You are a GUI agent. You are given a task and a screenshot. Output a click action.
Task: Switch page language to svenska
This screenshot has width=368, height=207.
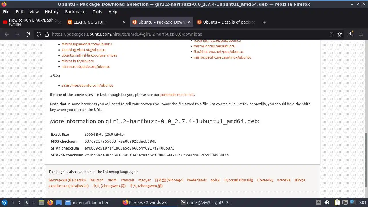click(x=284, y=180)
